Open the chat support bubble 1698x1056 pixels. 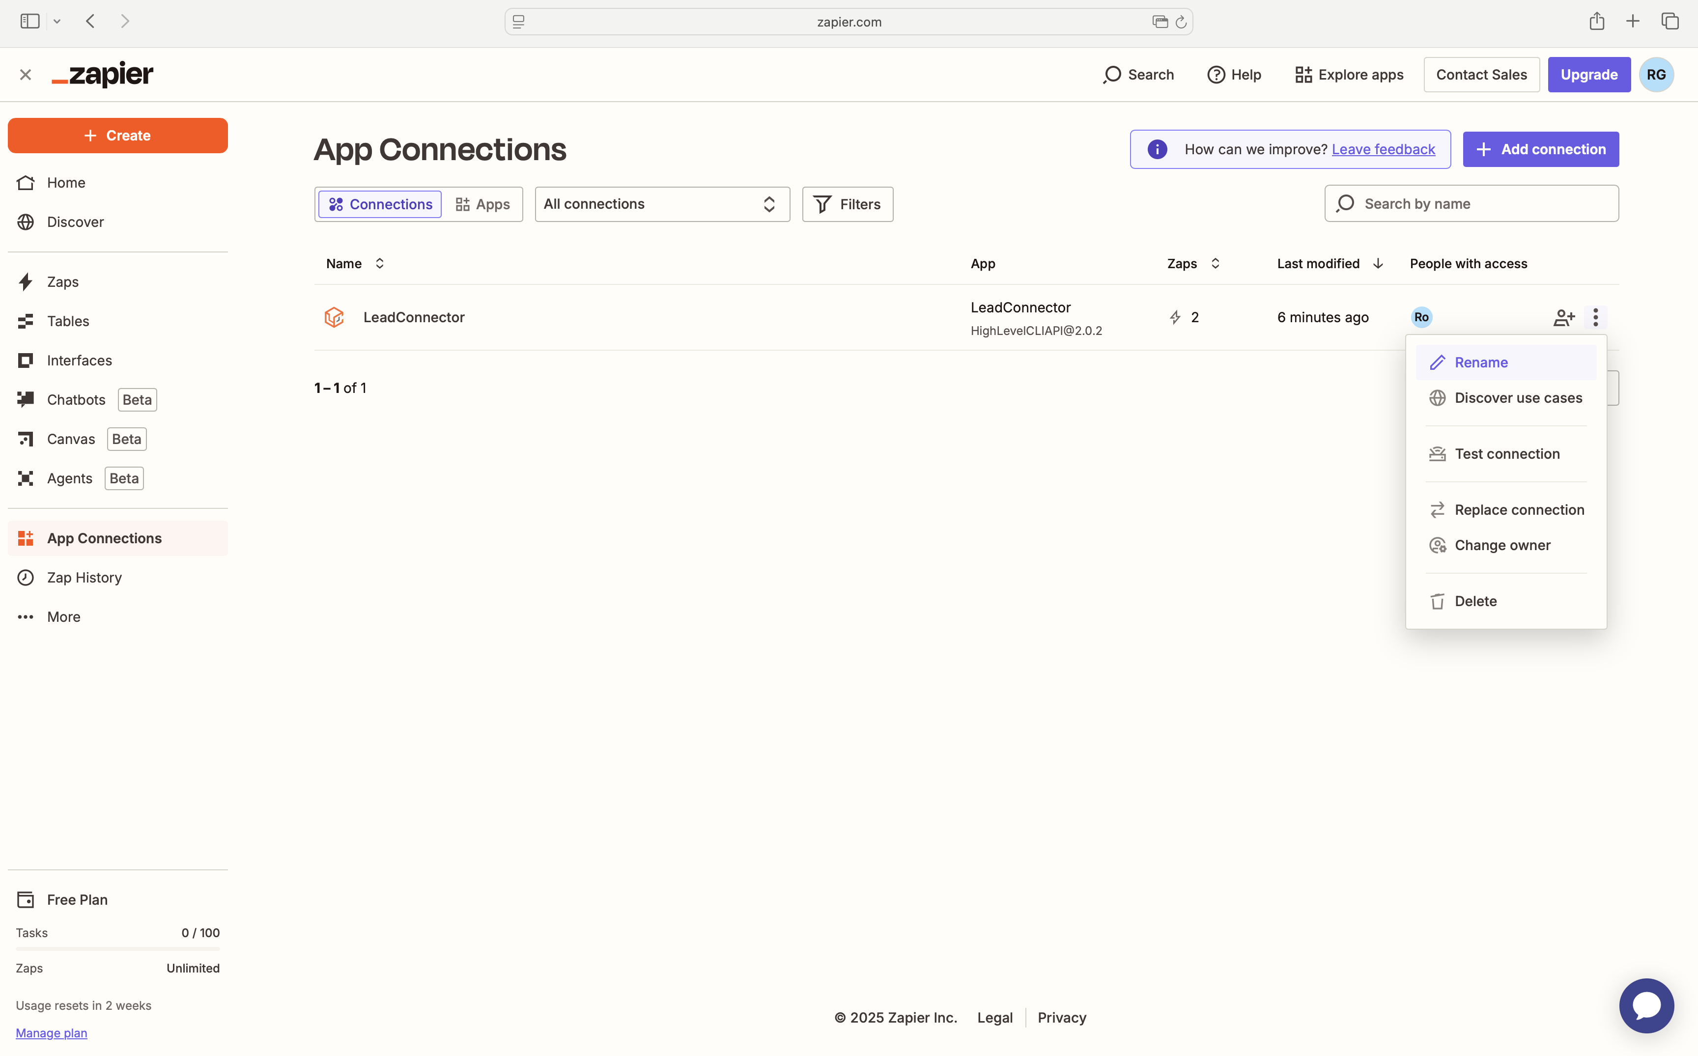pos(1645,1005)
